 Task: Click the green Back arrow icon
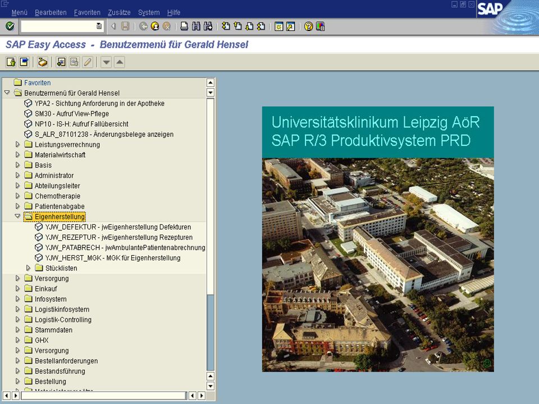[x=143, y=26]
